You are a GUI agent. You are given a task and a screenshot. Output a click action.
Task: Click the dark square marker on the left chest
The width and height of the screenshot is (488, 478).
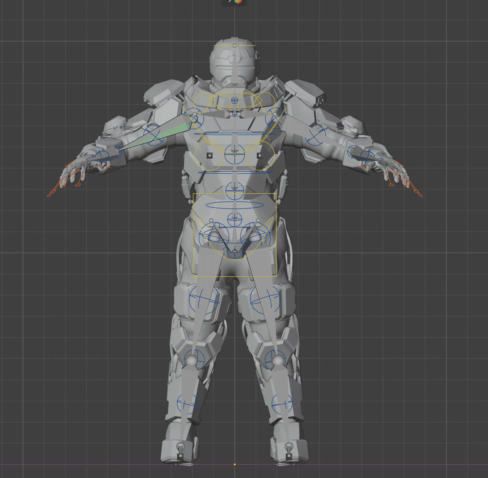[x=210, y=156]
